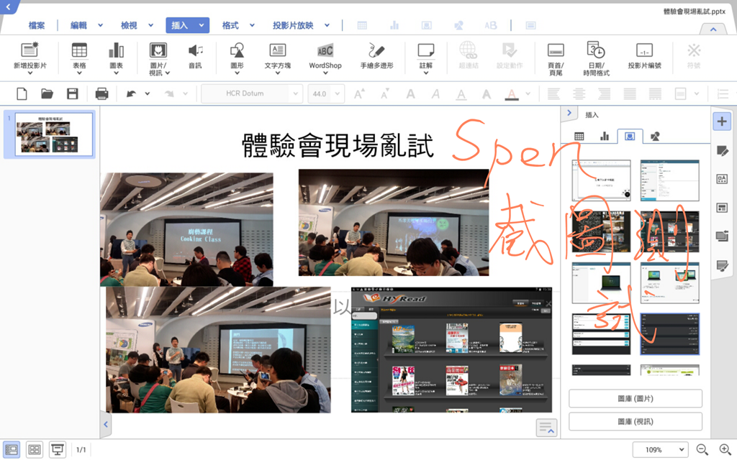Open a file with the folder icon
Image resolution: width=737 pixels, height=460 pixels.
[47, 94]
